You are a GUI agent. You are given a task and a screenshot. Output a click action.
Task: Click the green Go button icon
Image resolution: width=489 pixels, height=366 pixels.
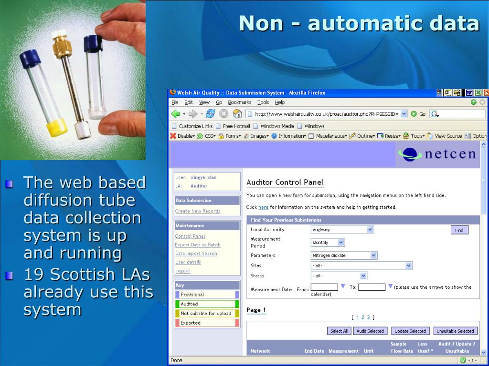(414, 114)
